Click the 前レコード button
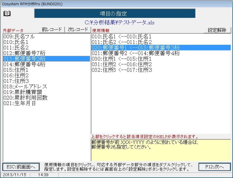 (x=52, y=30)
